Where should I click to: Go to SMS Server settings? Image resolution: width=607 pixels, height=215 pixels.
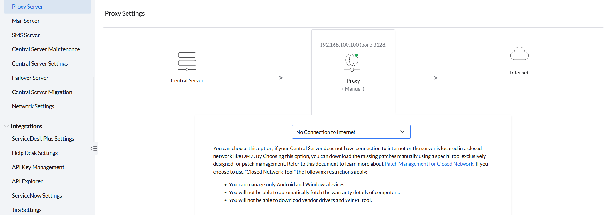26,35
